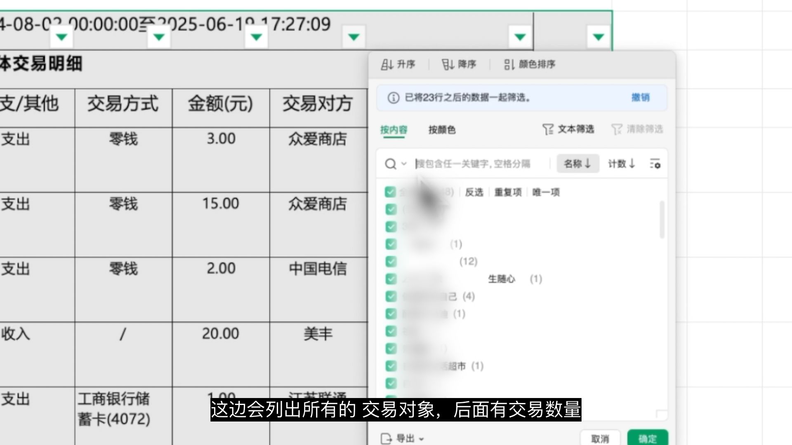Select 重复项 duplicates
The width and height of the screenshot is (792, 445).
tap(508, 192)
